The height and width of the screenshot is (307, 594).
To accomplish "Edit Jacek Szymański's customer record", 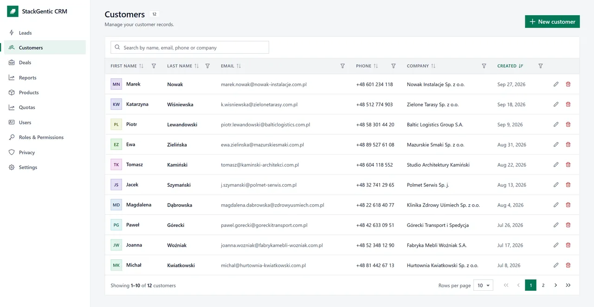I will point(556,185).
